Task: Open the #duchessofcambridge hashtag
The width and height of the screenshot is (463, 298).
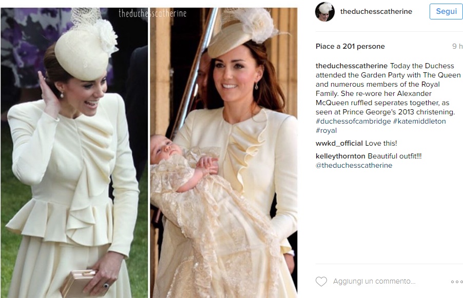Action: click(x=353, y=121)
